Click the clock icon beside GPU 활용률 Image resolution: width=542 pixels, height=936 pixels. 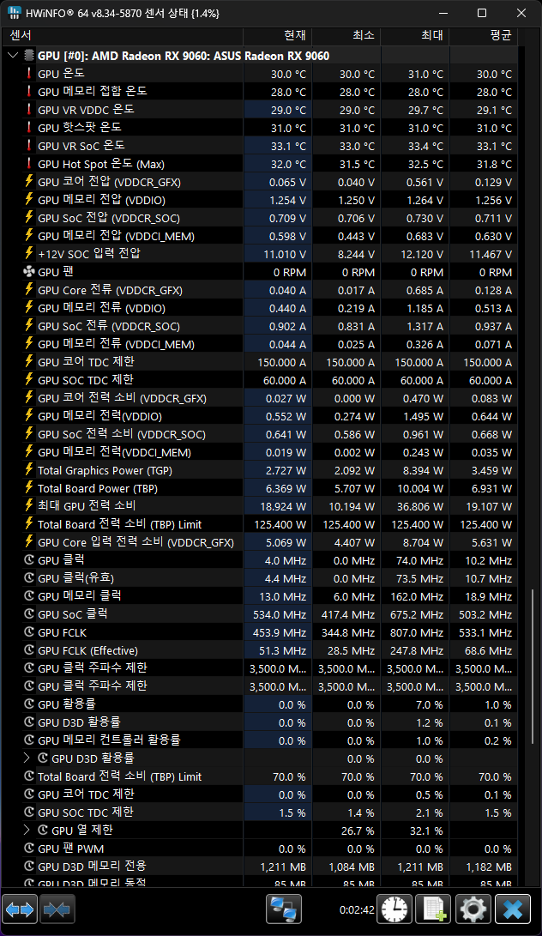[28, 704]
